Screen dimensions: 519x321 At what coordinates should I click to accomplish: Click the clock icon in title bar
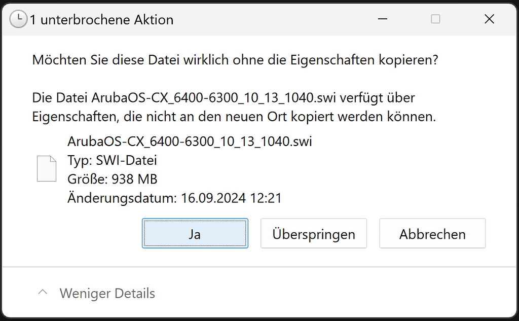[18, 19]
